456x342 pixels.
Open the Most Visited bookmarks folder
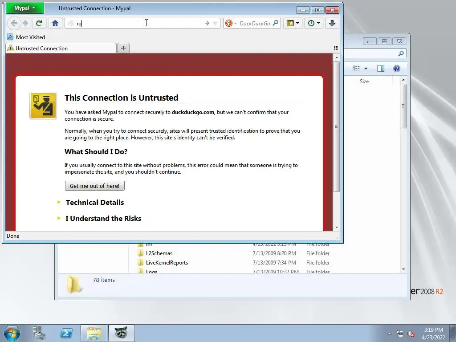pyautogui.click(x=26, y=37)
